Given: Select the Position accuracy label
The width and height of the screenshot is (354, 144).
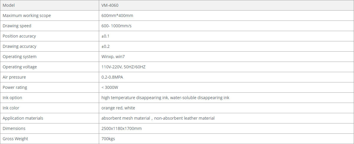Looking at the screenshot, I should point(19,36).
